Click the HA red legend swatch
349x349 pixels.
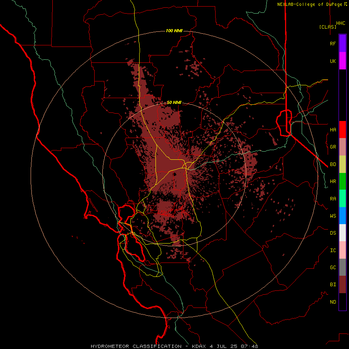click(342, 130)
